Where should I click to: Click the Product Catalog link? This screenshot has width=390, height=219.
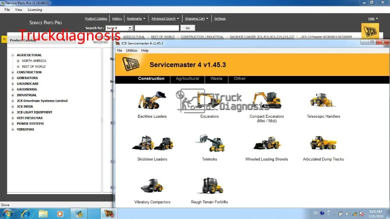pyautogui.click(x=96, y=19)
